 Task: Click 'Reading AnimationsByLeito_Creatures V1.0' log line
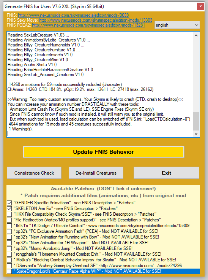coord(49,40)
